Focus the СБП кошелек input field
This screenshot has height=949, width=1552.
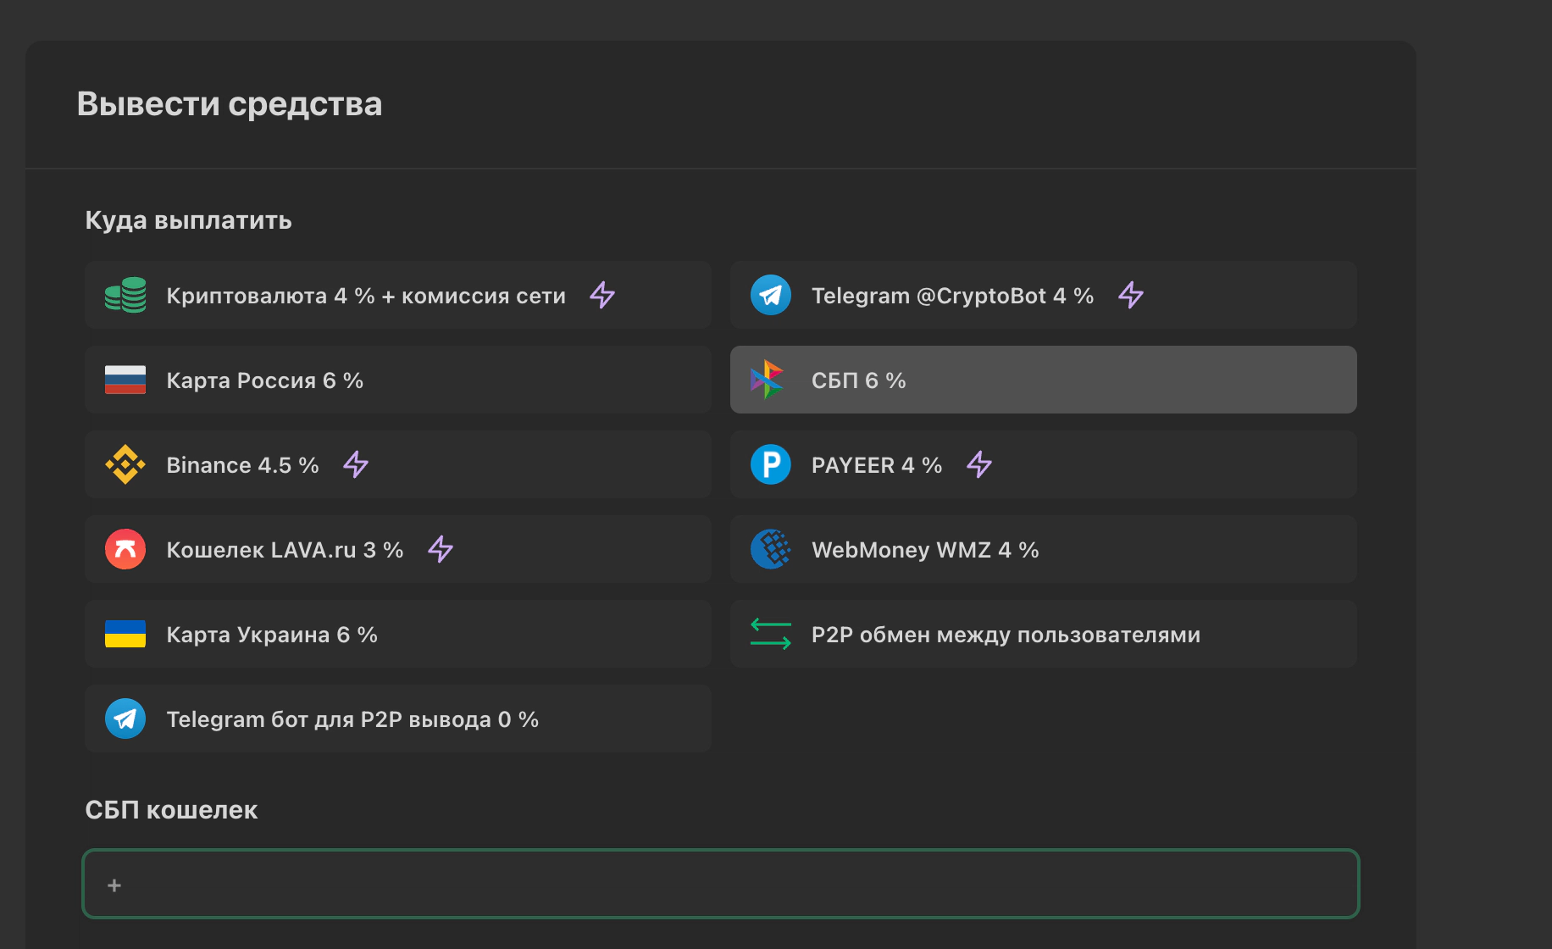click(x=720, y=884)
